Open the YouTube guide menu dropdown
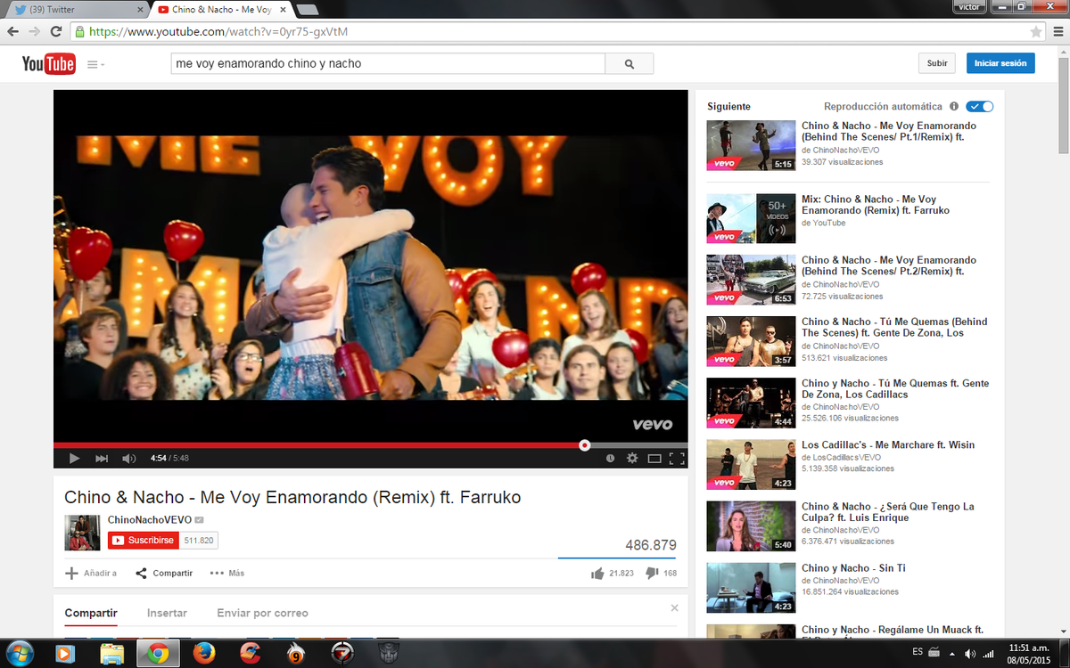The height and width of the screenshot is (668, 1070). (95, 64)
